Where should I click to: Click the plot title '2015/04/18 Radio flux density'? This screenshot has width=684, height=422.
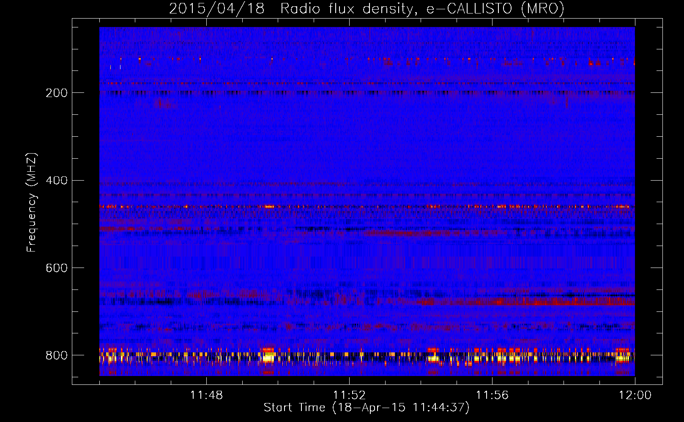click(x=367, y=8)
